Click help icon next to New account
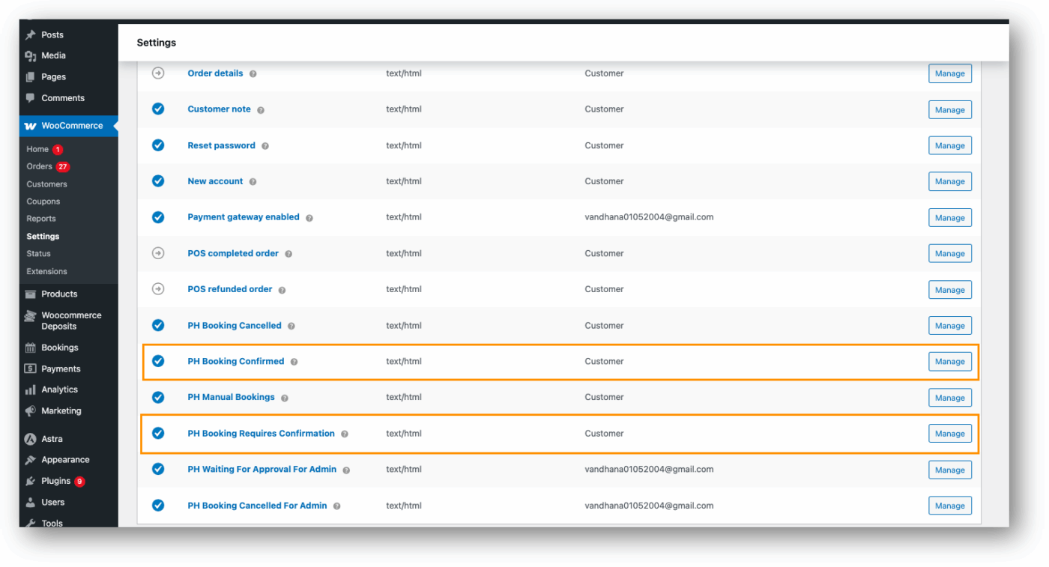This screenshot has width=1049, height=567. tap(253, 182)
